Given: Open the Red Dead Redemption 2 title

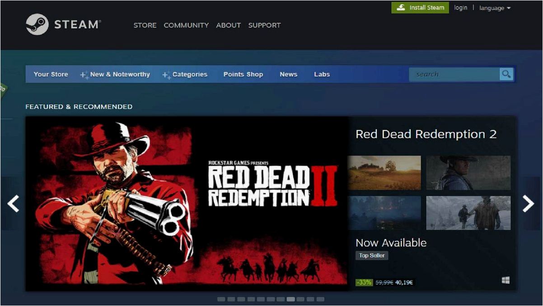Looking at the screenshot, I should pyautogui.click(x=426, y=134).
